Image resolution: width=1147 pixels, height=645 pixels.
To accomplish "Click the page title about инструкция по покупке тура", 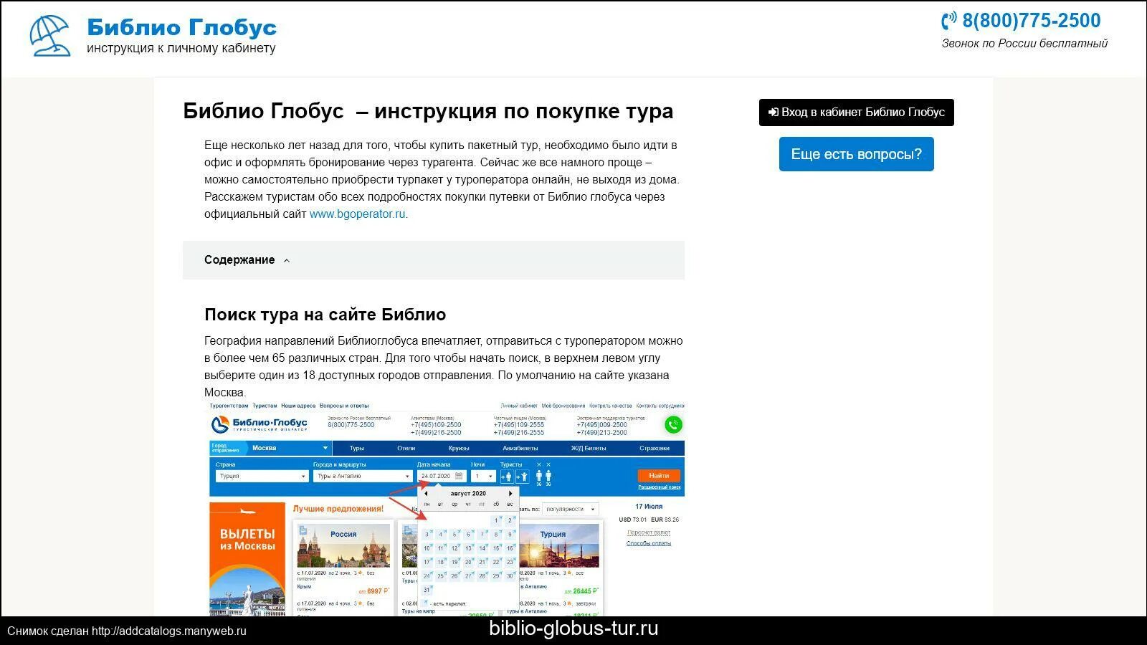I will pos(428,111).
